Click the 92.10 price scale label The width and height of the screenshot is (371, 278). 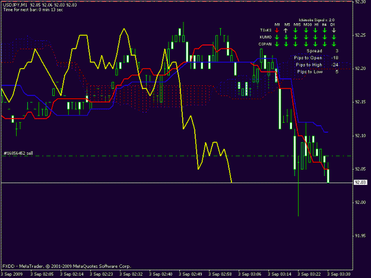[x=360, y=136]
